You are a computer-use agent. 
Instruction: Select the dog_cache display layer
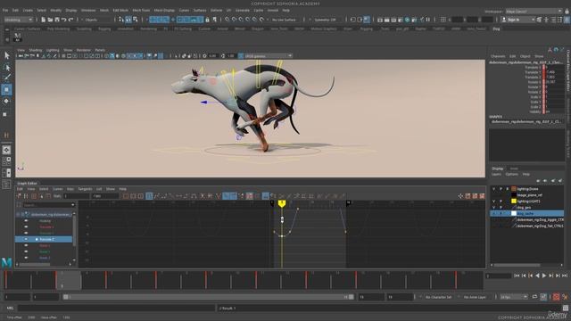pyautogui.click(x=527, y=213)
